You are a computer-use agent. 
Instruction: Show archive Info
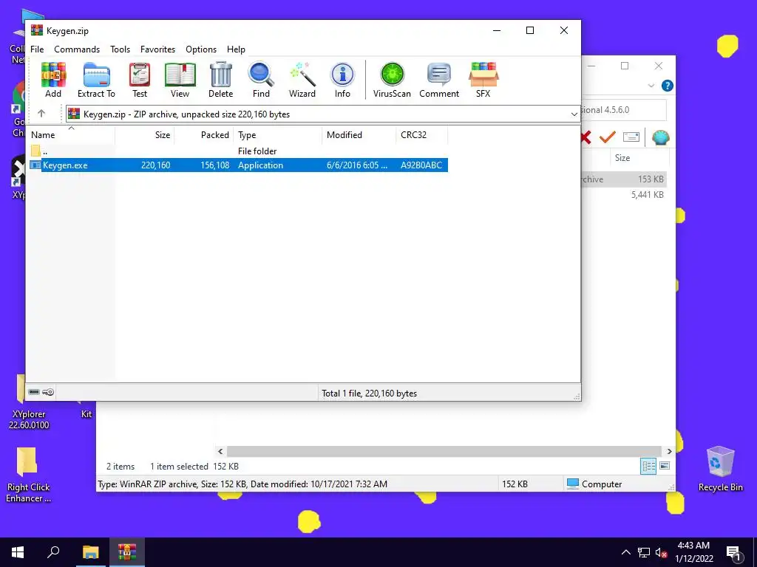tap(342, 80)
